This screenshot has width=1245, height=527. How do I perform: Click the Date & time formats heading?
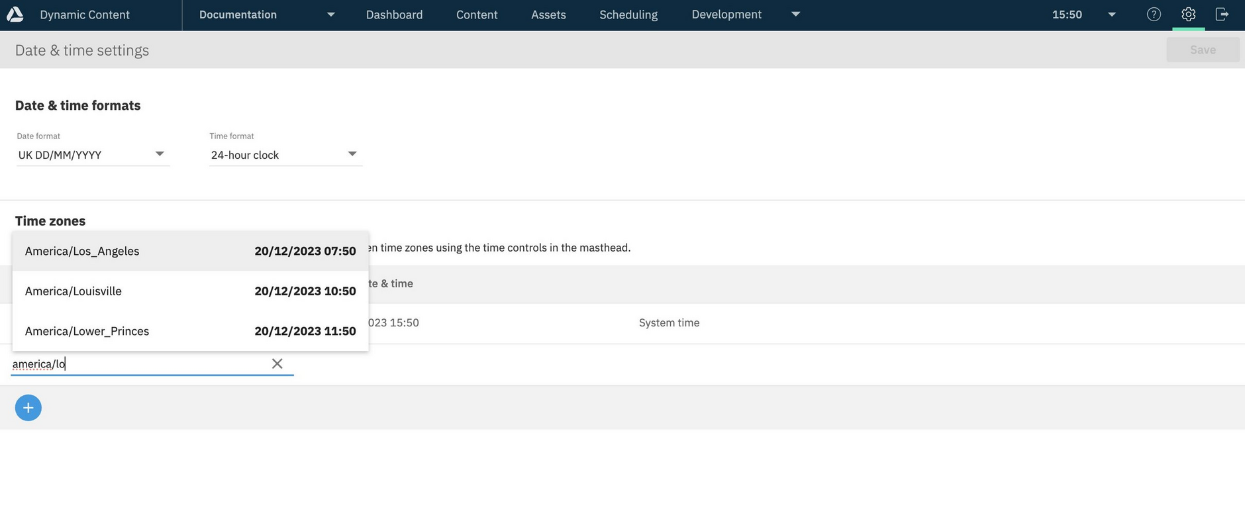click(x=78, y=105)
